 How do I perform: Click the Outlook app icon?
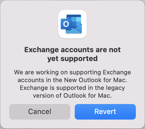point(72,24)
